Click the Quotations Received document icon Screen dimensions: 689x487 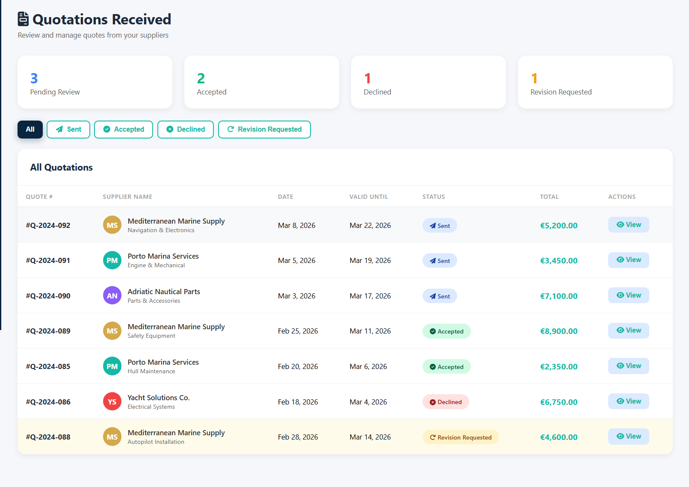pos(23,19)
